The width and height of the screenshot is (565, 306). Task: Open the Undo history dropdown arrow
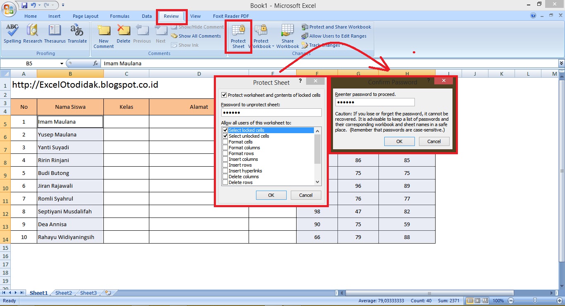point(39,5)
